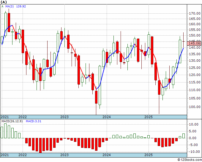Click the 125.00 price axis label
Viewport: 202px width, 162px height.
[x=195, y=68]
